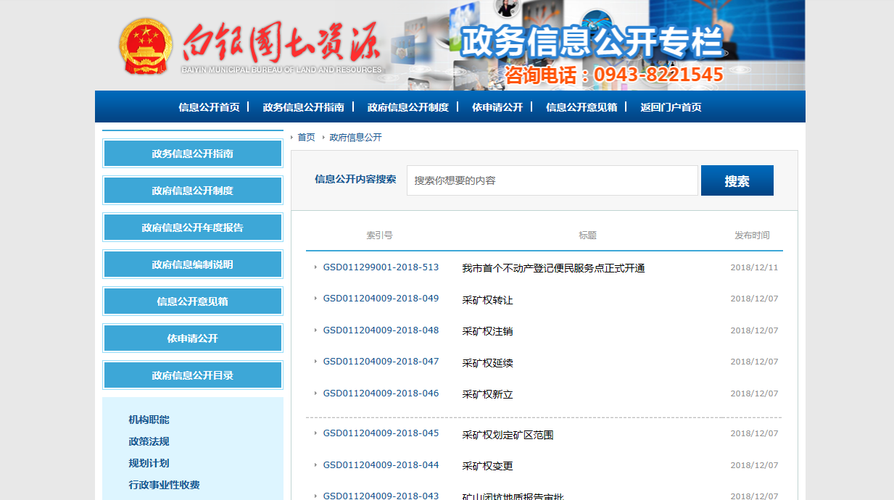
Task: Click the 政府信息公开年度报告 sidebar button
Action: (x=192, y=227)
